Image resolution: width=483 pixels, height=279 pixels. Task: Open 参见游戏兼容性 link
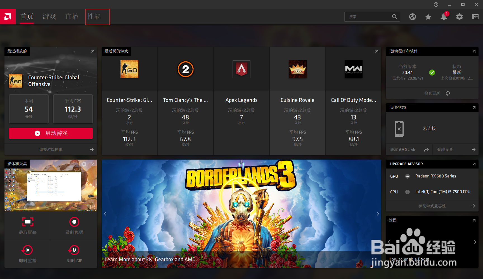click(x=432, y=206)
